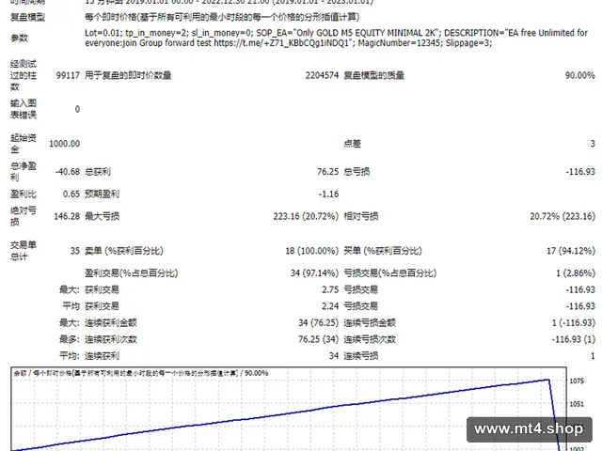Select the modelling quality value '90.00%'
The height and width of the screenshot is (451, 602).
tap(579, 75)
